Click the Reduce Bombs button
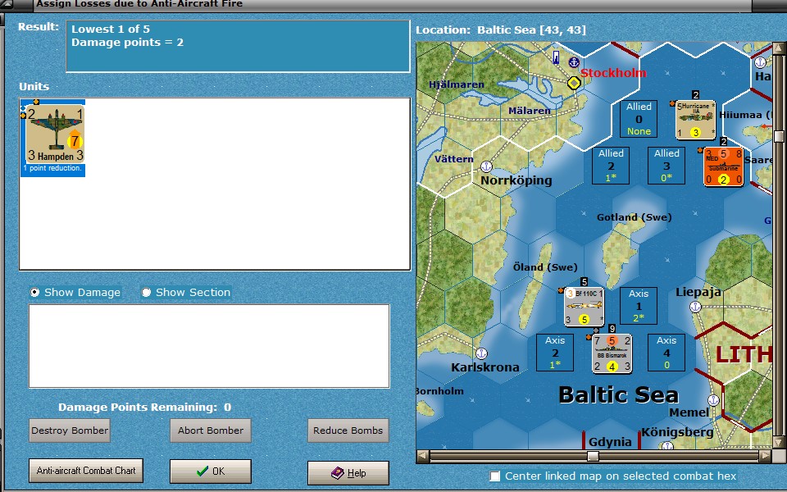Screen dimensions: 787x492 [348, 430]
